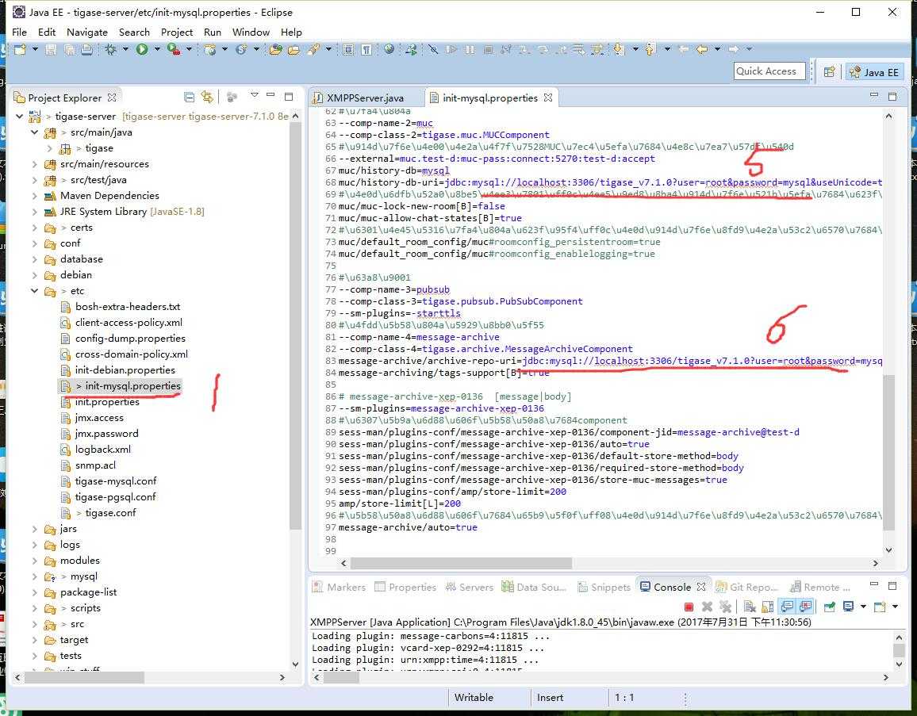The height and width of the screenshot is (716, 917).
Task: Toggle Show Console on standard output change
Action: pyautogui.click(x=787, y=607)
